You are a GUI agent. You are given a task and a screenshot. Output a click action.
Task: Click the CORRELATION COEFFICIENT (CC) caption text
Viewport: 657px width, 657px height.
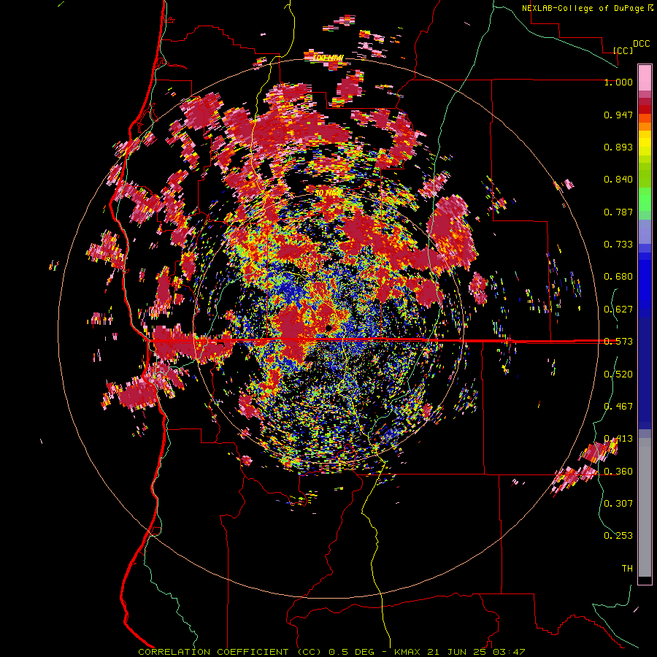pyautogui.click(x=230, y=652)
